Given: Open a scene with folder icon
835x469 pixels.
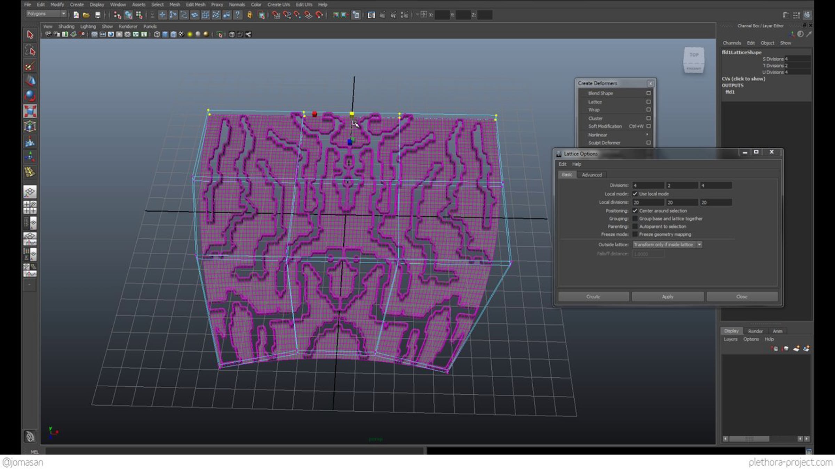Looking at the screenshot, I should (x=86, y=15).
